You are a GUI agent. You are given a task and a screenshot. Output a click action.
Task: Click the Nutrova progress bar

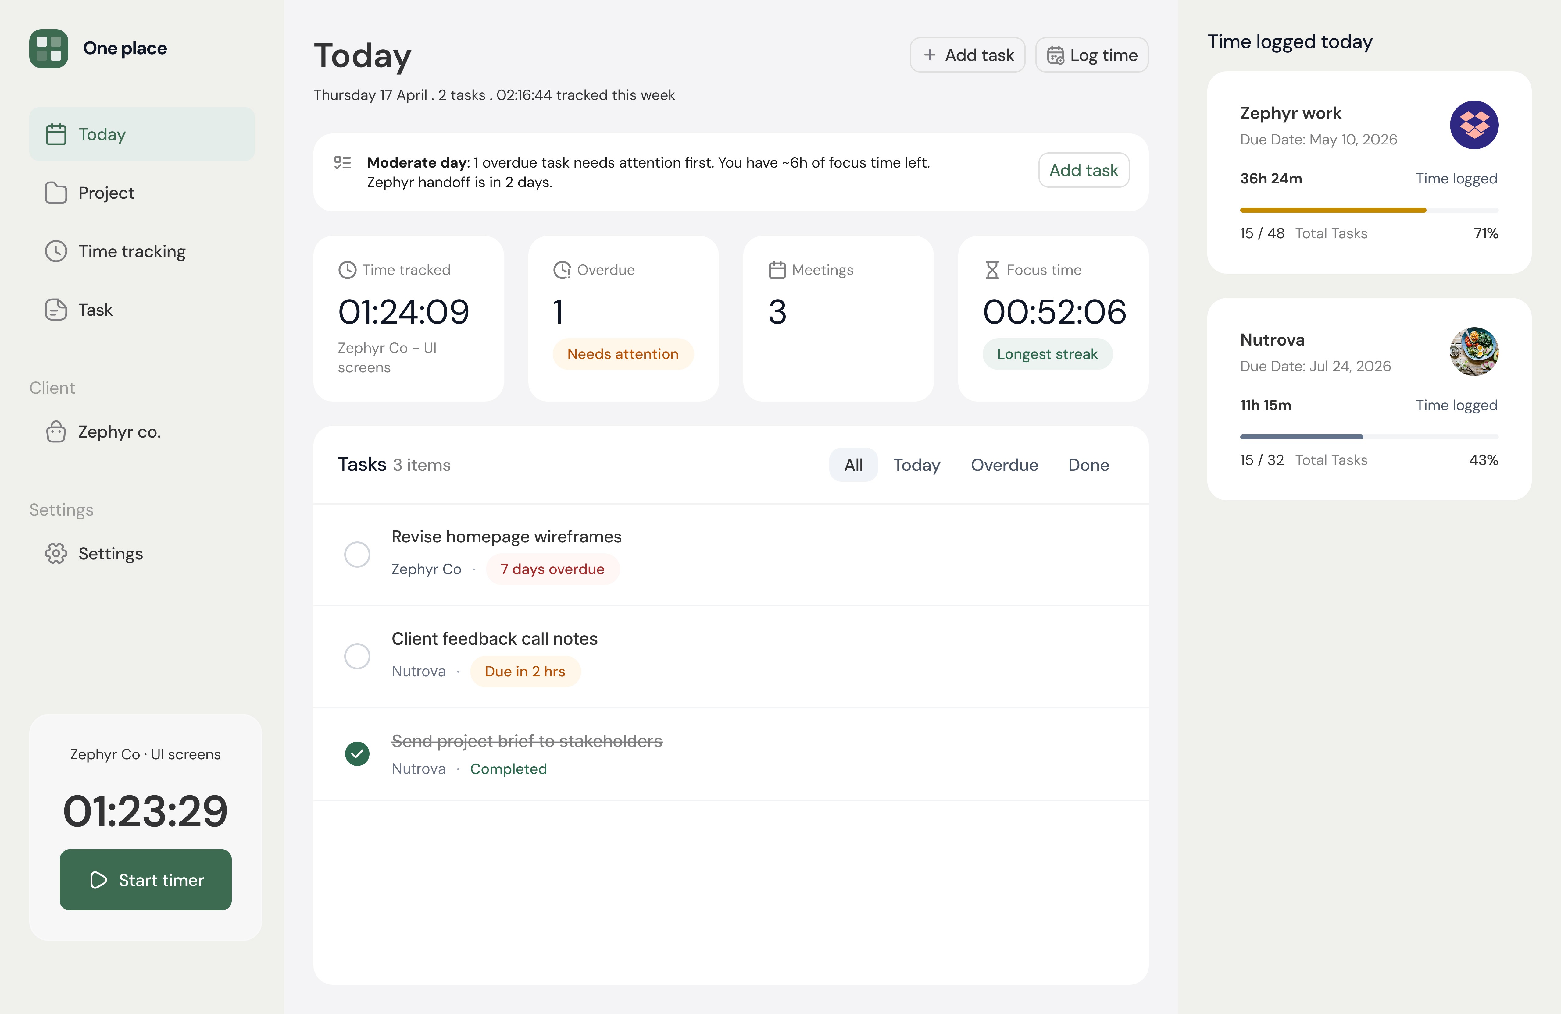coord(1369,437)
